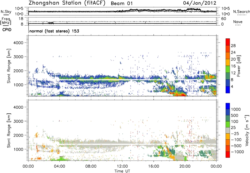Screen dimensions: 250x173
Task: Click the '-1000' velocity colorbar tick label
Action: pyautogui.click(x=237, y=152)
